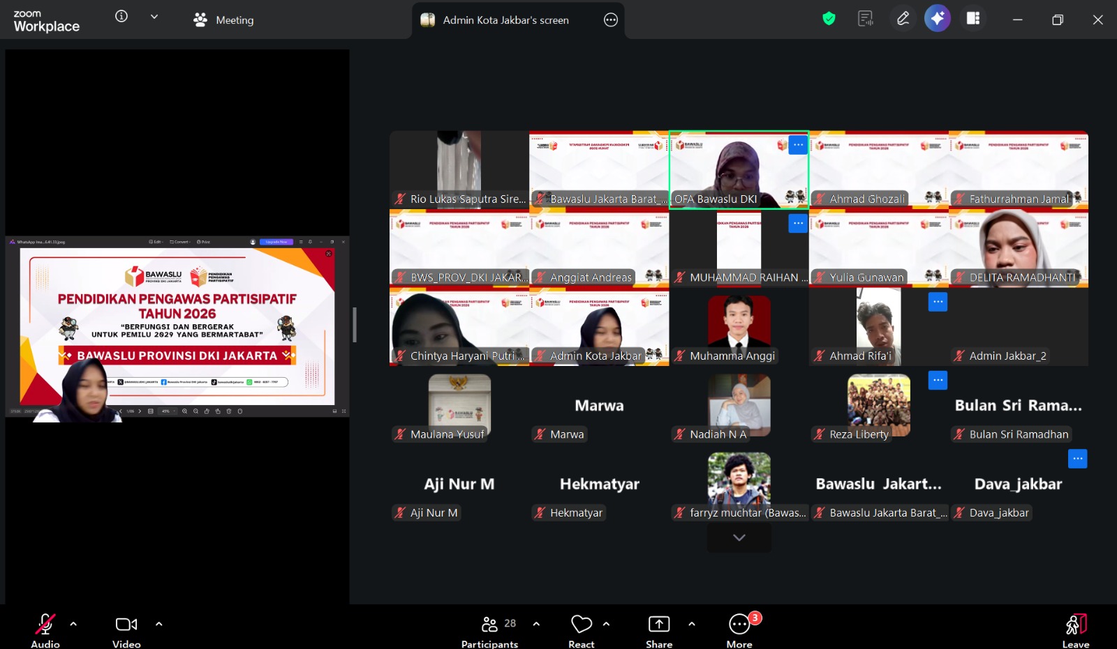
Task: Select the Chintya Haryani Putri video tile
Action: (459, 326)
